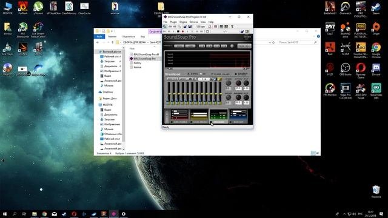Click the File Explorer taskbar icon
This screenshot has width=388, height=218.
click(35, 214)
